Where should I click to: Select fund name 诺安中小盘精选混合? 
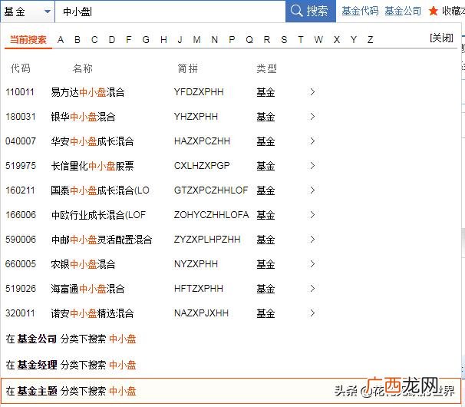92,313
